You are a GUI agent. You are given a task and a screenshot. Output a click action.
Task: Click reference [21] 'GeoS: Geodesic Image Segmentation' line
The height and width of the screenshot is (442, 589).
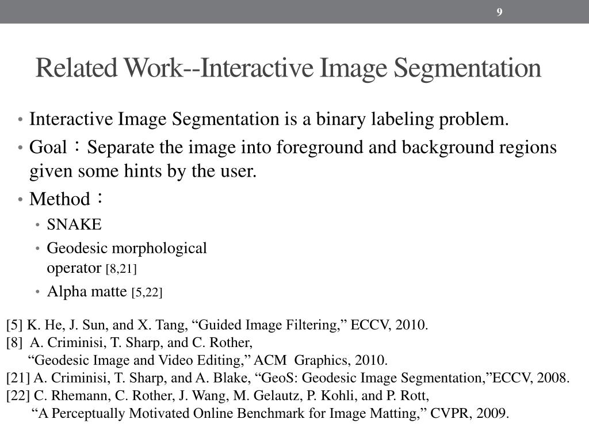pos(288,378)
